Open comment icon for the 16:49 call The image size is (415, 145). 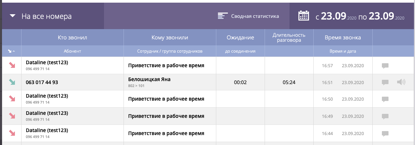point(385,116)
